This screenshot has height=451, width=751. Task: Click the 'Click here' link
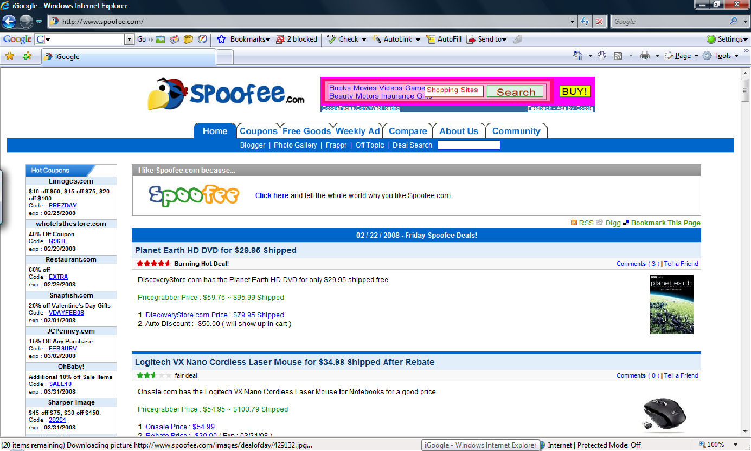click(272, 195)
